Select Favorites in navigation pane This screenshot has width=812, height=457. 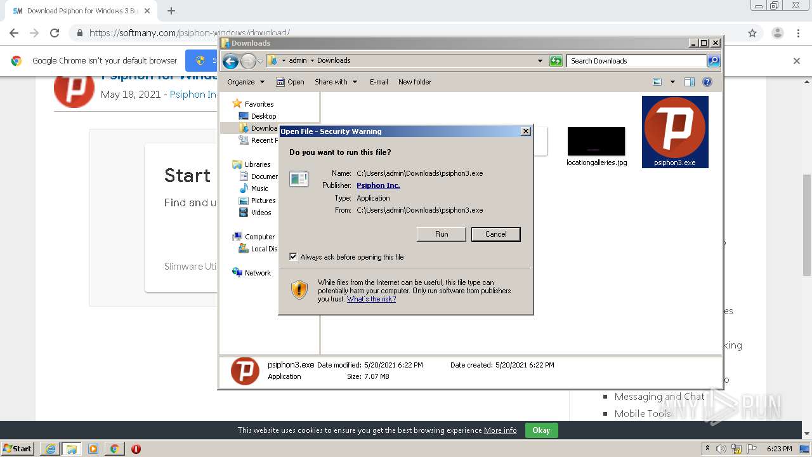click(x=253, y=103)
